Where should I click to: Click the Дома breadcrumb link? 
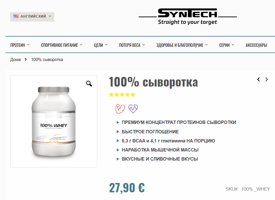pos(15,60)
